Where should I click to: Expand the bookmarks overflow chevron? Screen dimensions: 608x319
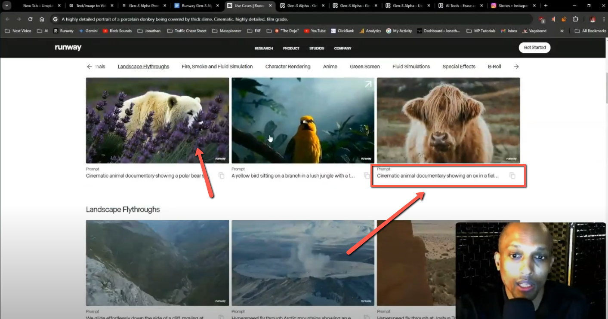point(562,30)
